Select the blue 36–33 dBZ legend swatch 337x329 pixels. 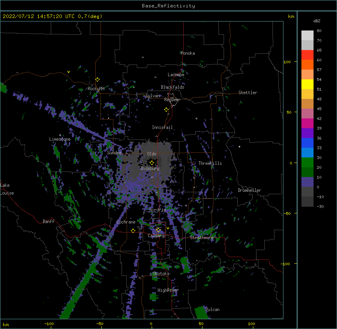tap(307, 143)
